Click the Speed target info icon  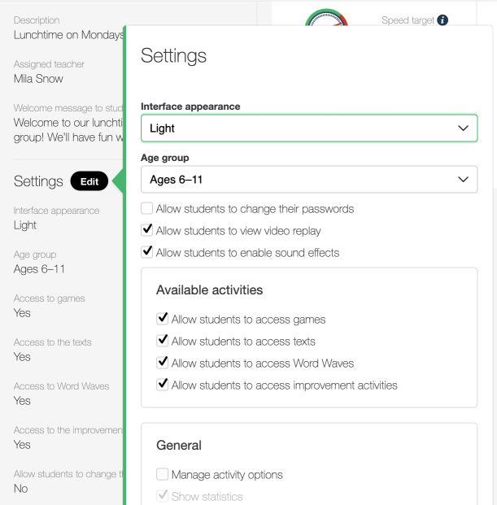(443, 20)
